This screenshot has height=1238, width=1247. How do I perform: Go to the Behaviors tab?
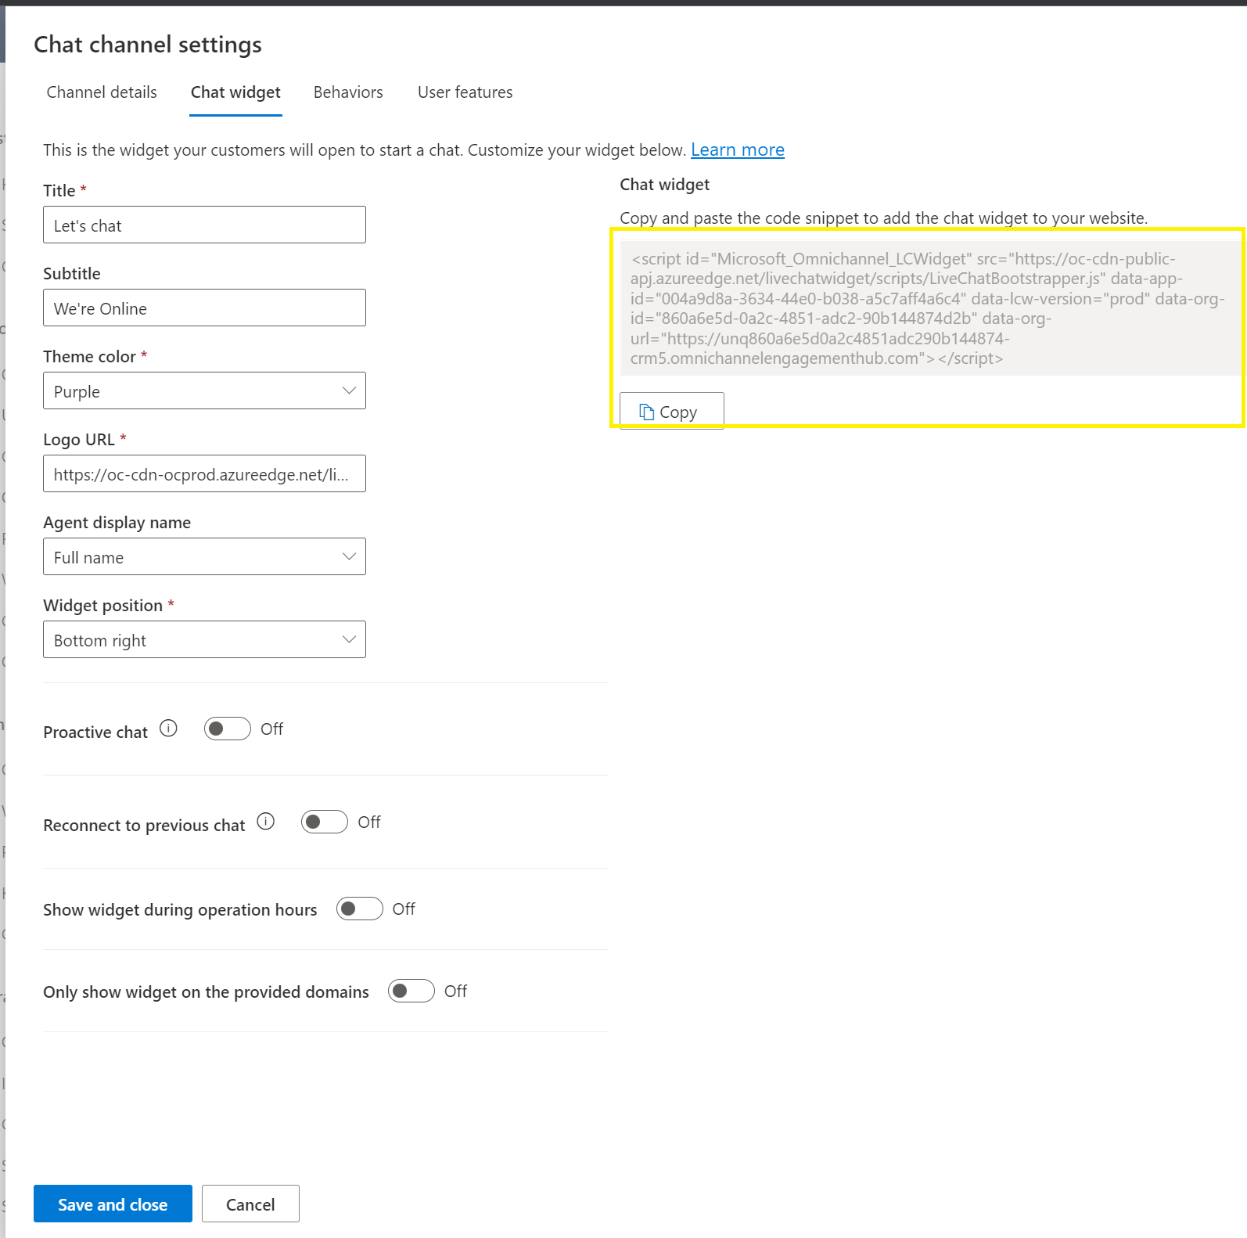(348, 92)
